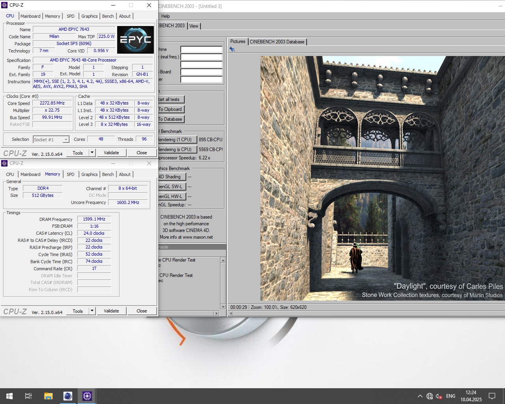Open the Socket #1 selection dropdown
Viewport: 505px width, 404px height.
(51, 139)
